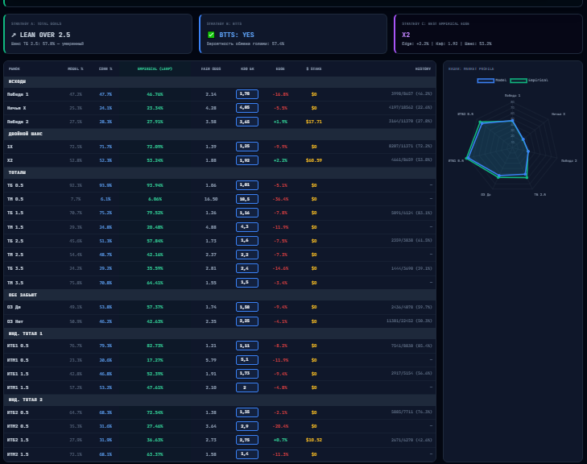
Task: Click the $17.71 stake value for Победа 2
Action: [x=314, y=122]
